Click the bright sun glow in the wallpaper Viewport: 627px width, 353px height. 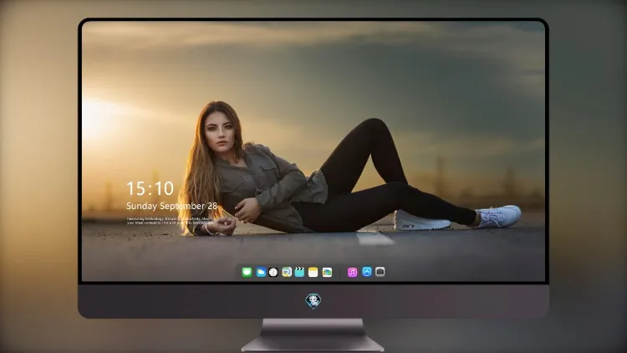(x=96, y=118)
